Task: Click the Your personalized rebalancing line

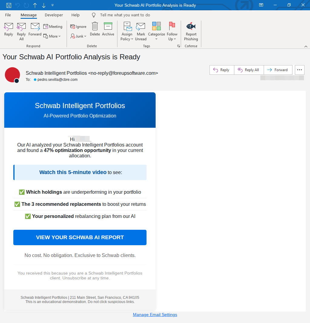Action: pos(80,216)
